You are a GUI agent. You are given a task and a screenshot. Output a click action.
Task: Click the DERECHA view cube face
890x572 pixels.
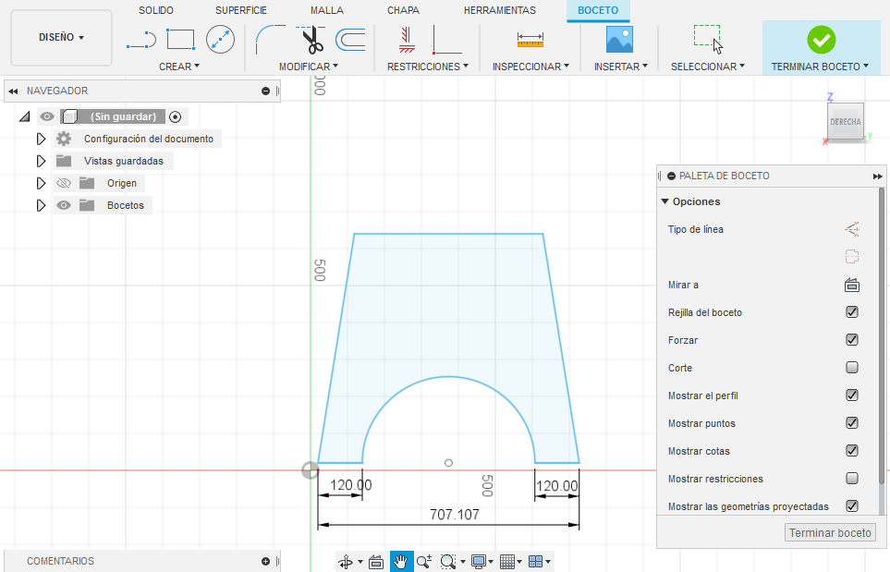point(845,121)
